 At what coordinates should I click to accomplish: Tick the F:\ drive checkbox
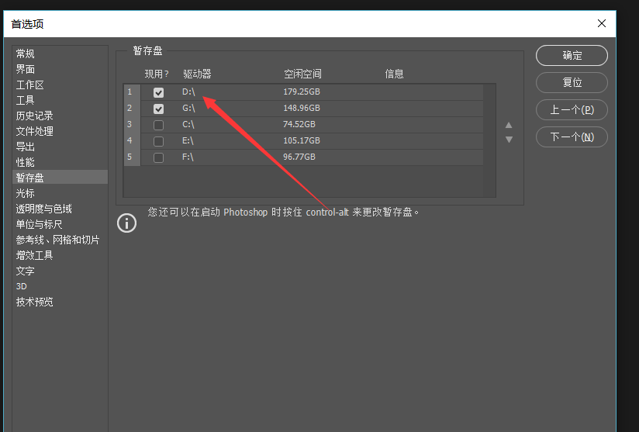pos(159,157)
